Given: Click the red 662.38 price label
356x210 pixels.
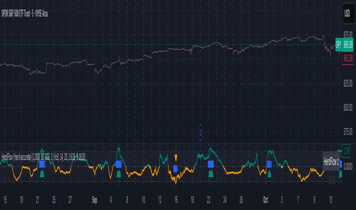Looking at the screenshot, I should point(348,59).
